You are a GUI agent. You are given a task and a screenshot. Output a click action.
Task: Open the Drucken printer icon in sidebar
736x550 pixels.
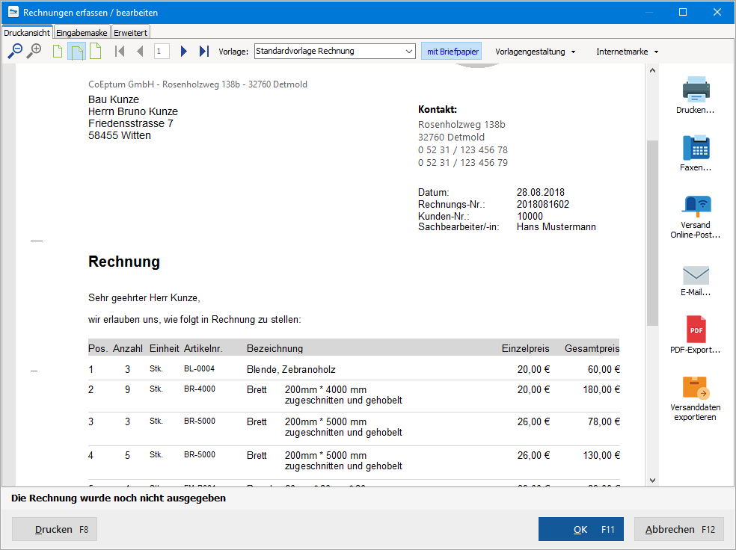(x=696, y=89)
